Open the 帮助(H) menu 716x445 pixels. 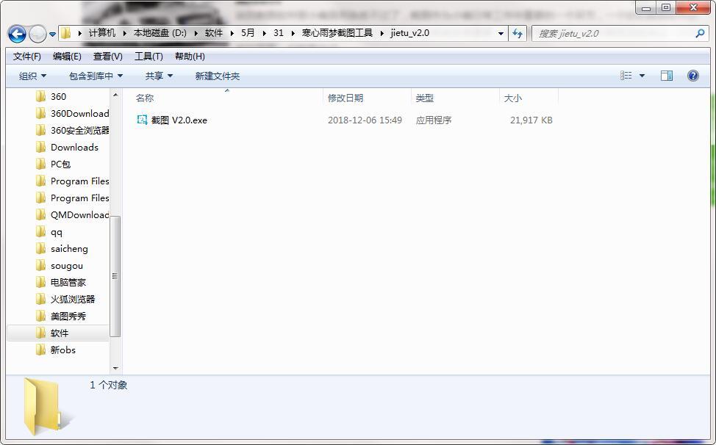coord(190,56)
